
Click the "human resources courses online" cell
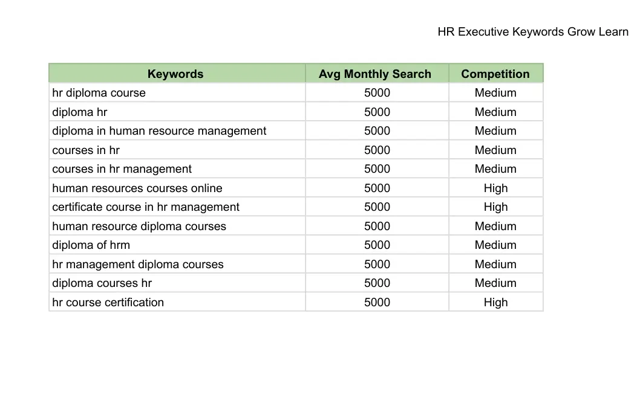coord(137,188)
